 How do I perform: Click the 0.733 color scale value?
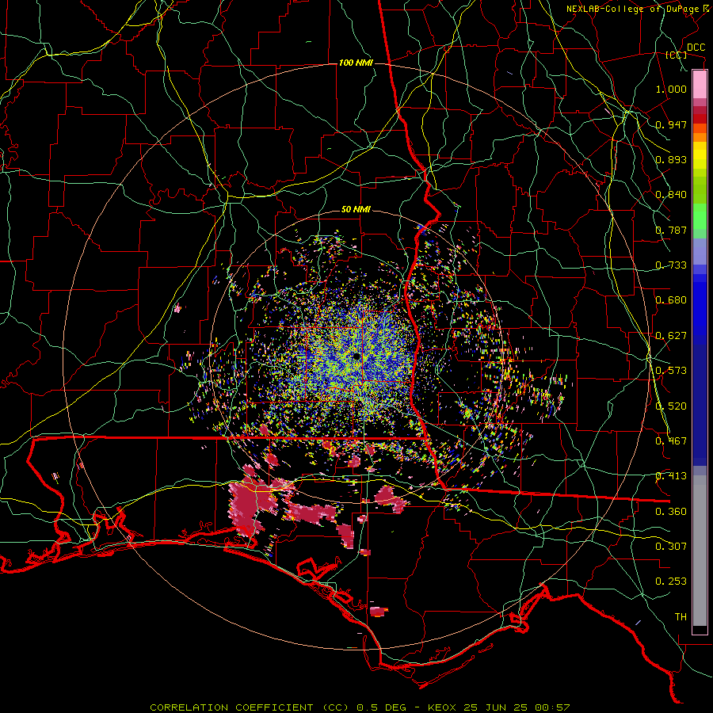click(671, 265)
